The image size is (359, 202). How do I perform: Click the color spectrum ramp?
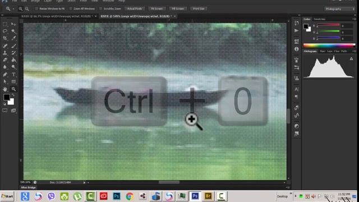(329, 45)
